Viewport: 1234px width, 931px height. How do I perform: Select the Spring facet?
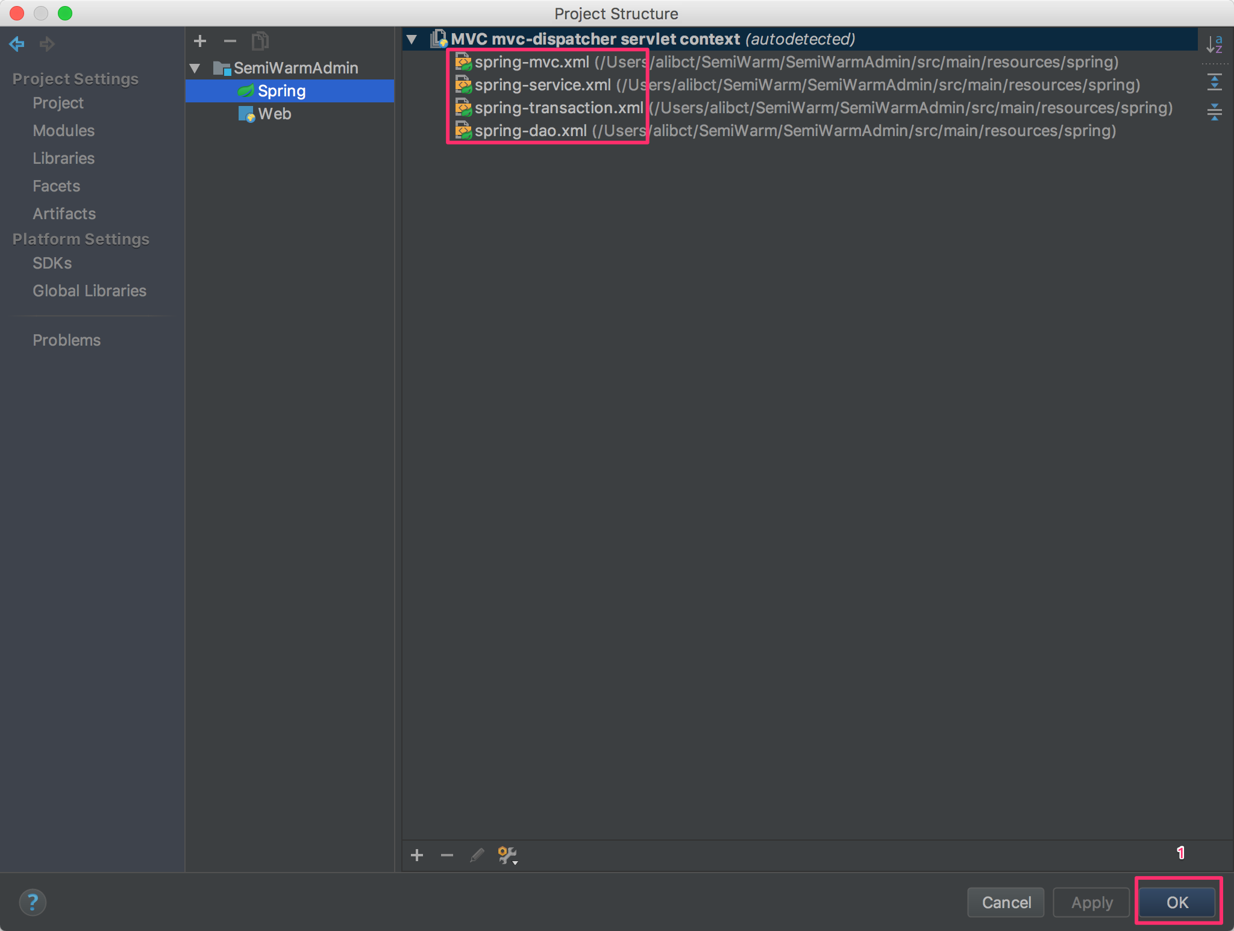[x=290, y=91]
